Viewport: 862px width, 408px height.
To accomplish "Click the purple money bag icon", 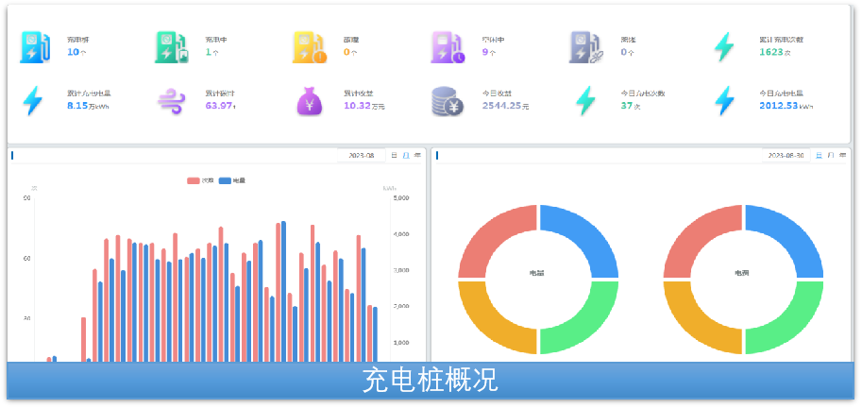I will [x=309, y=100].
